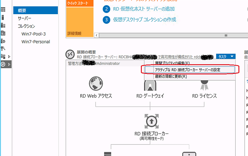Click the RD ゲートウェイ icon

[x=150, y=85]
